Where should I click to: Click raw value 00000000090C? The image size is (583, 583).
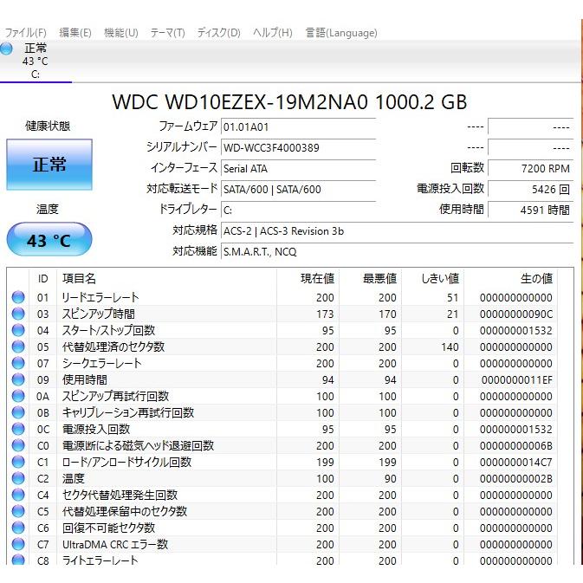(516, 314)
